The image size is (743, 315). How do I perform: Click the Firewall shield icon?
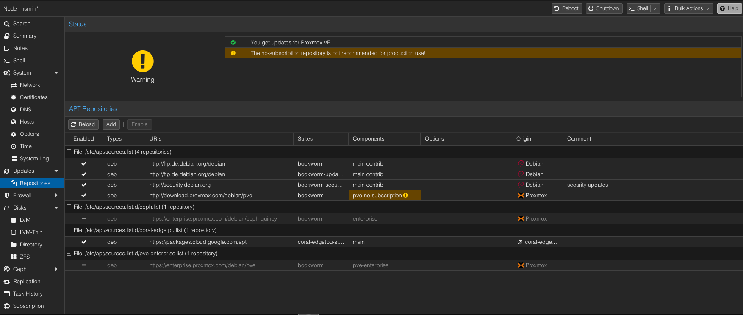[x=7, y=196]
